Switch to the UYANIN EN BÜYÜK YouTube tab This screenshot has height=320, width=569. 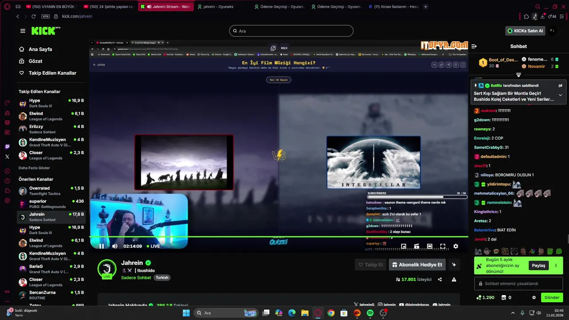coord(51,7)
